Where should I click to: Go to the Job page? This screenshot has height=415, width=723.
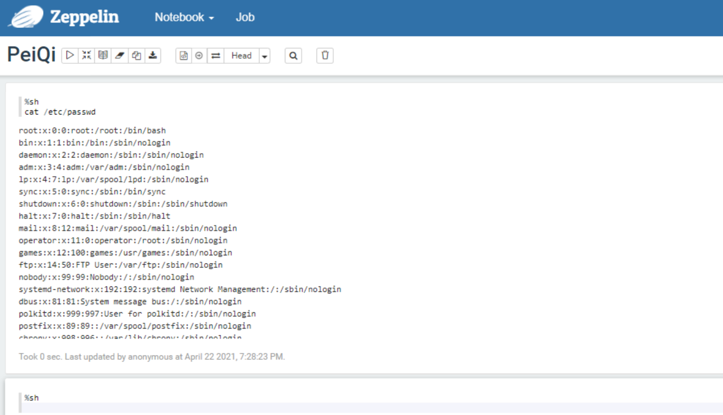point(245,17)
